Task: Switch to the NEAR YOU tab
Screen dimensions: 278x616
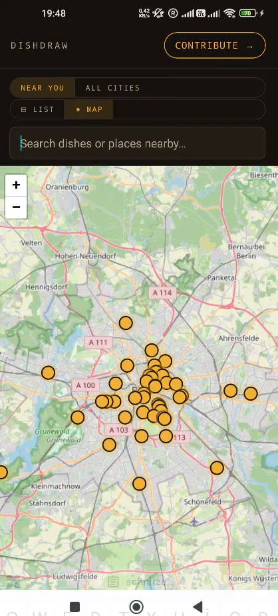Action: pos(43,88)
